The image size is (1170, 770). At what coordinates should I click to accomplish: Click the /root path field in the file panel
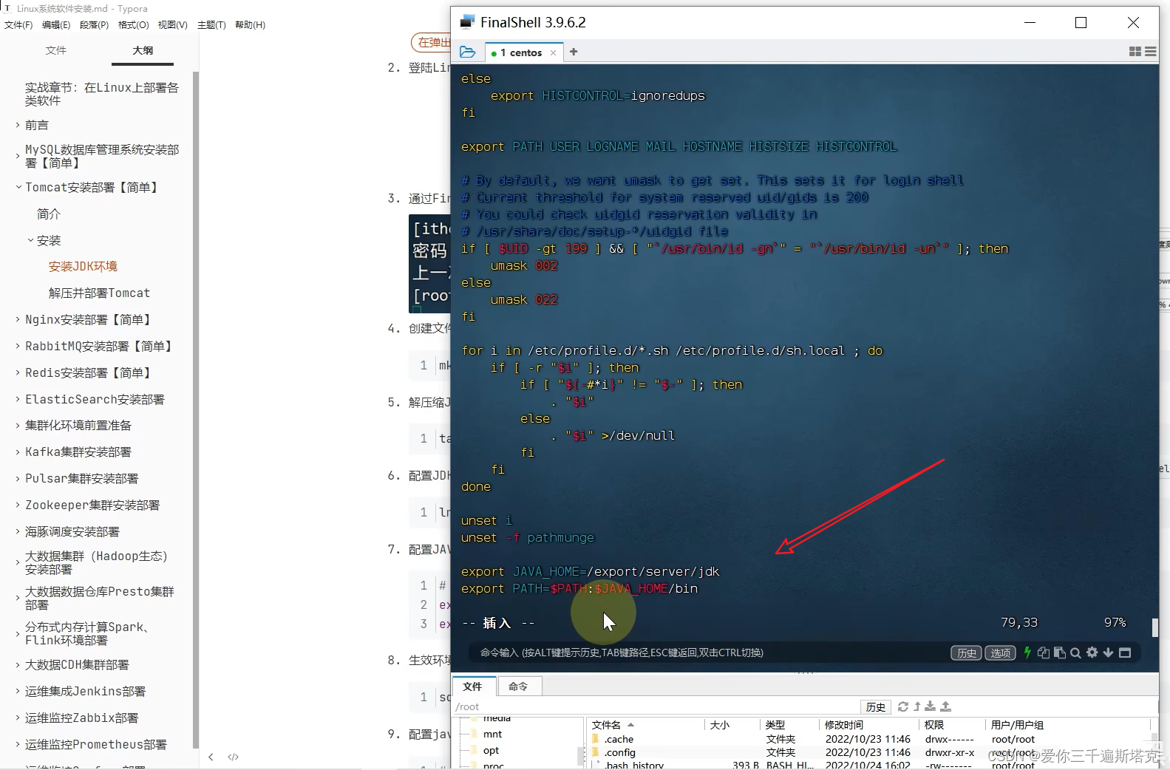[656, 706]
